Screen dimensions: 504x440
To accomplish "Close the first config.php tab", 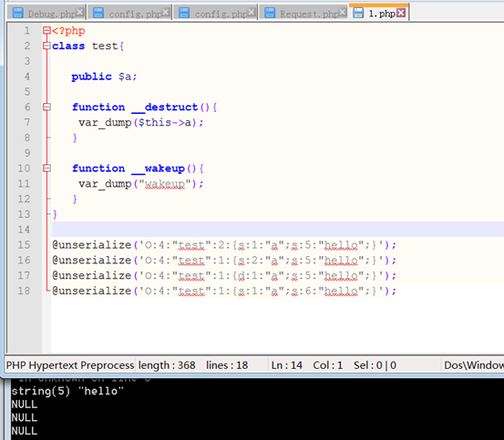I will click(x=166, y=12).
